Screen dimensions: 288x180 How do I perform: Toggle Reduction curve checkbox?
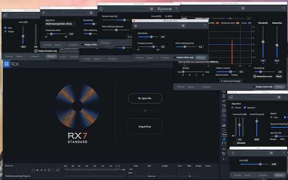tap(255, 76)
